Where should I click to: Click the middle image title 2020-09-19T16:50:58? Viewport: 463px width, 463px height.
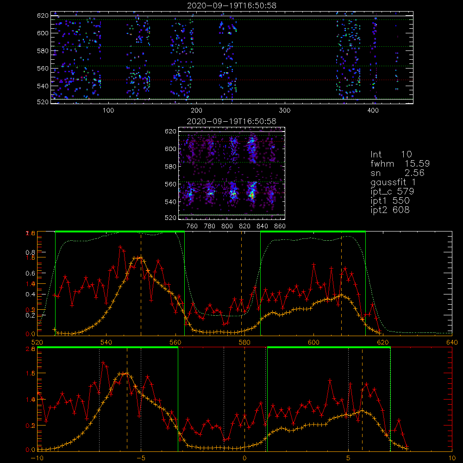(x=232, y=121)
